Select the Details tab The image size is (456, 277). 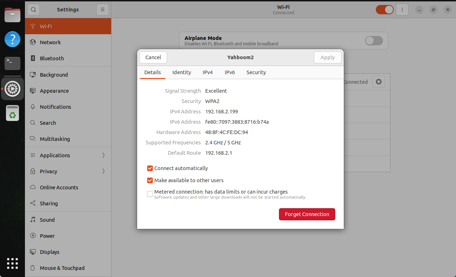click(x=152, y=72)
